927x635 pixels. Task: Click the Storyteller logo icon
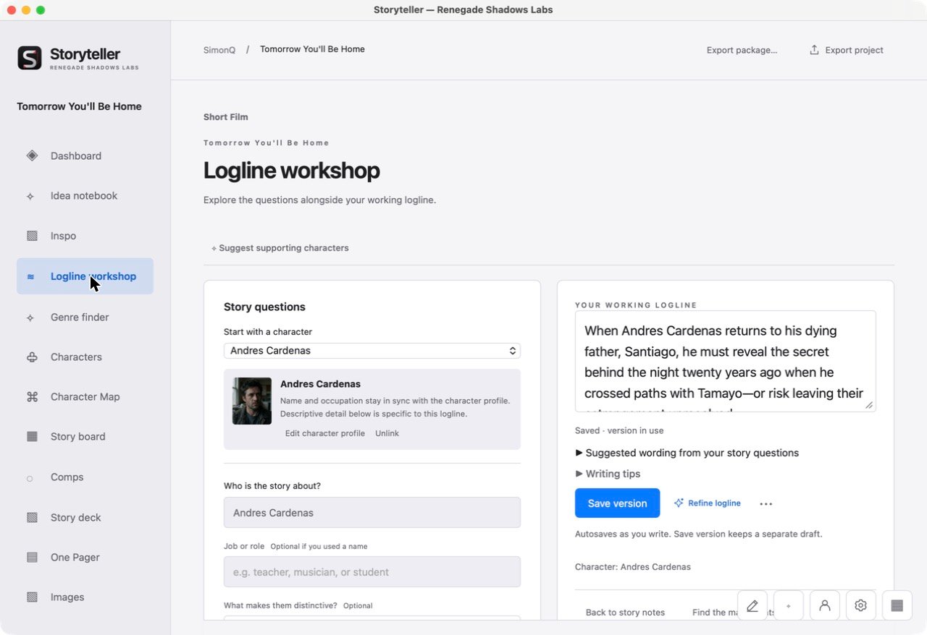pyautogui.click(x=30, y=58)
